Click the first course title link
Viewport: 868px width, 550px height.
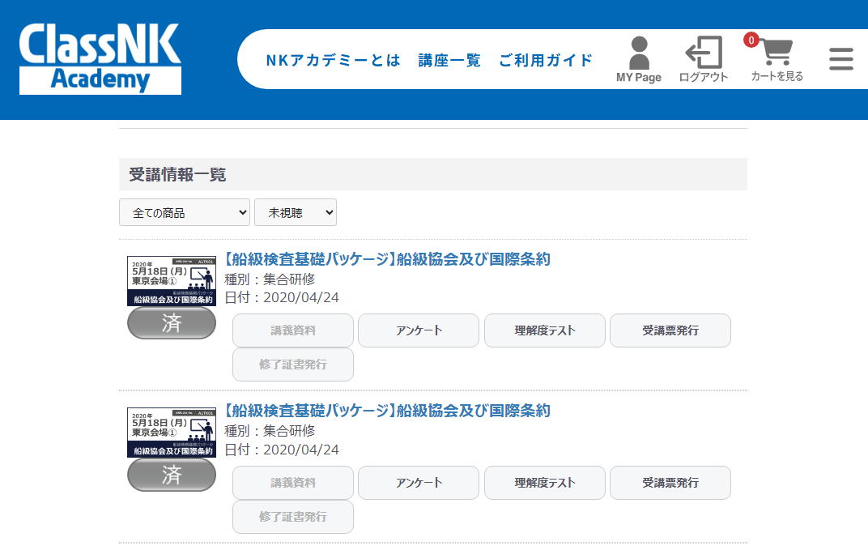pos(387,259)
